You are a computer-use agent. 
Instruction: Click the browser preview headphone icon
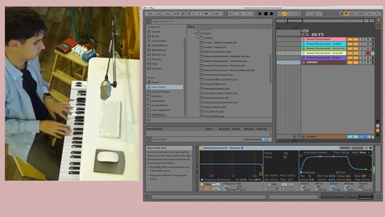(x=149, y=121)
